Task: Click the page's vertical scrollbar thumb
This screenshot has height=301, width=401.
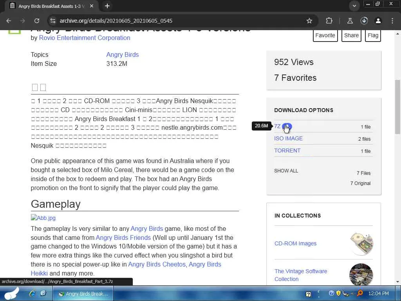Action: pyautogui.click(x=397, y=107)
